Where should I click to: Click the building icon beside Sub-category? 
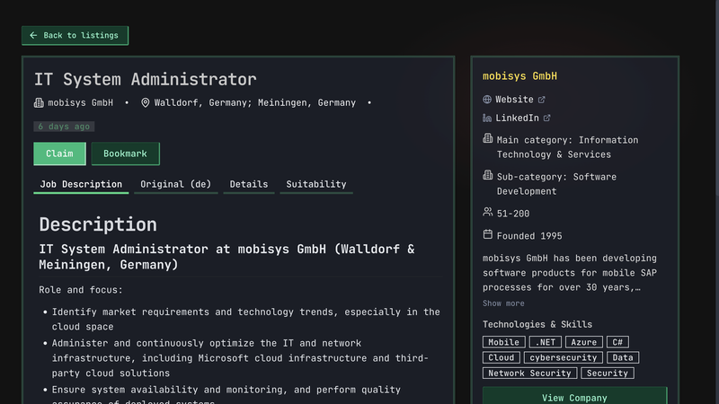[487, 175]
